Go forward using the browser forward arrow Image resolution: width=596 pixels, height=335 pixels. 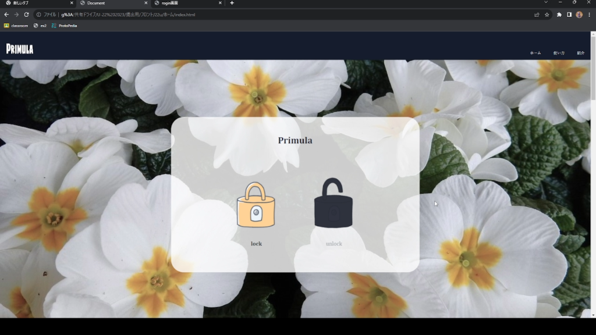coord(16,15)
